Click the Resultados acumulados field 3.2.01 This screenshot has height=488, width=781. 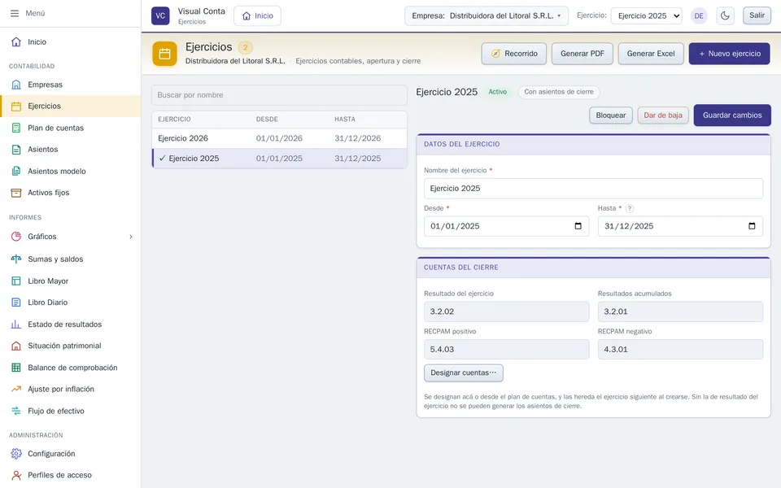680,312
